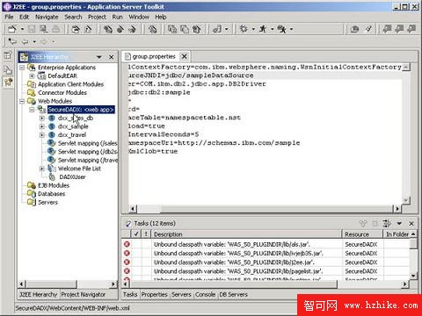Switch to the J2EE perspective icon on left bar
The image size is (422, 316).
(8, 82)
